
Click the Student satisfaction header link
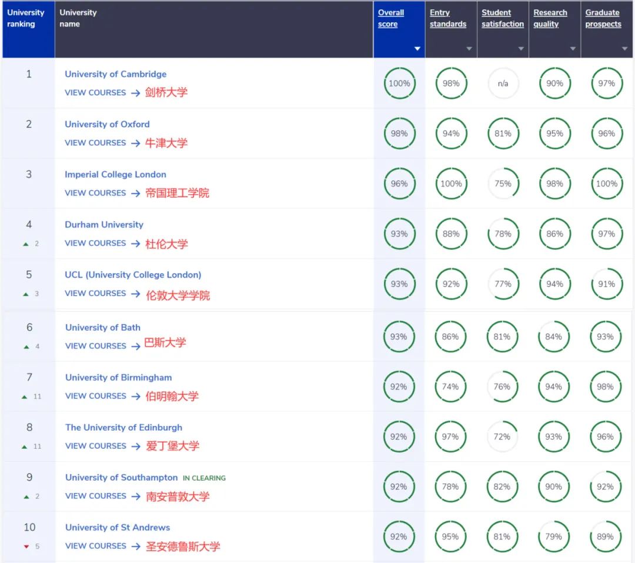pos(503,18)
